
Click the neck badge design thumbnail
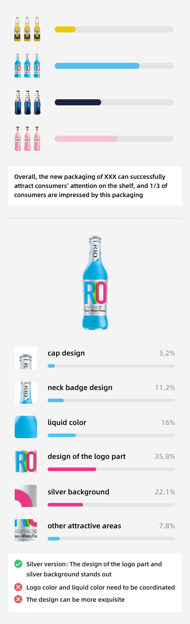26,392
